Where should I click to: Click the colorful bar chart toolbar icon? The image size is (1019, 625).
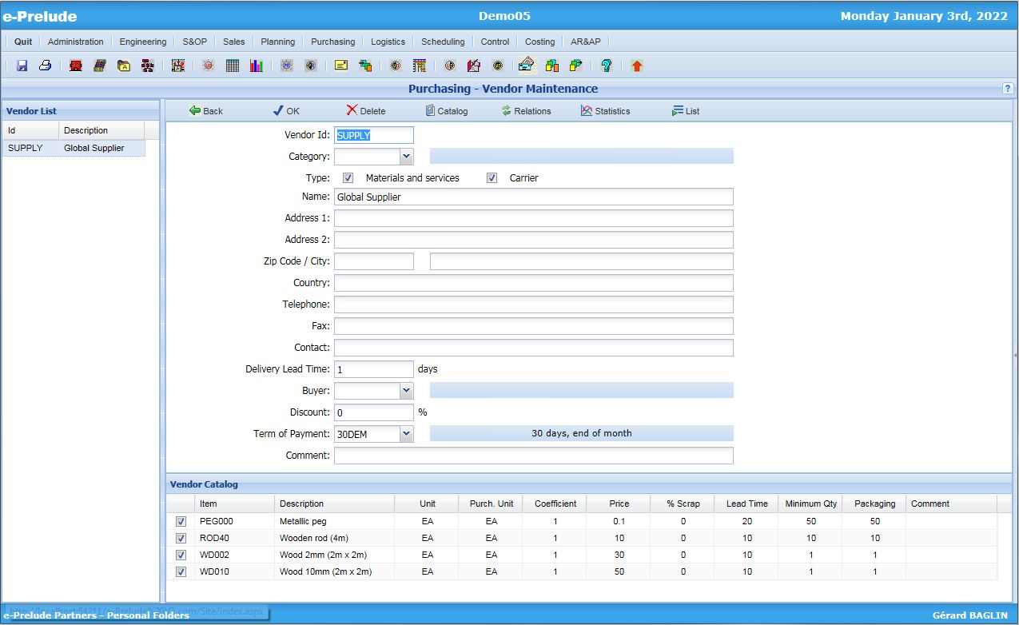click(x=256, y=66)
